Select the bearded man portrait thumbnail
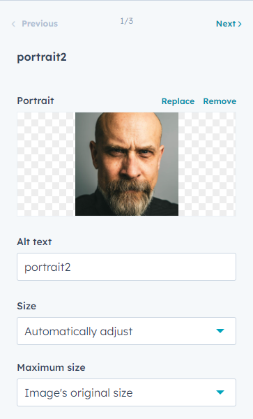 127,164
